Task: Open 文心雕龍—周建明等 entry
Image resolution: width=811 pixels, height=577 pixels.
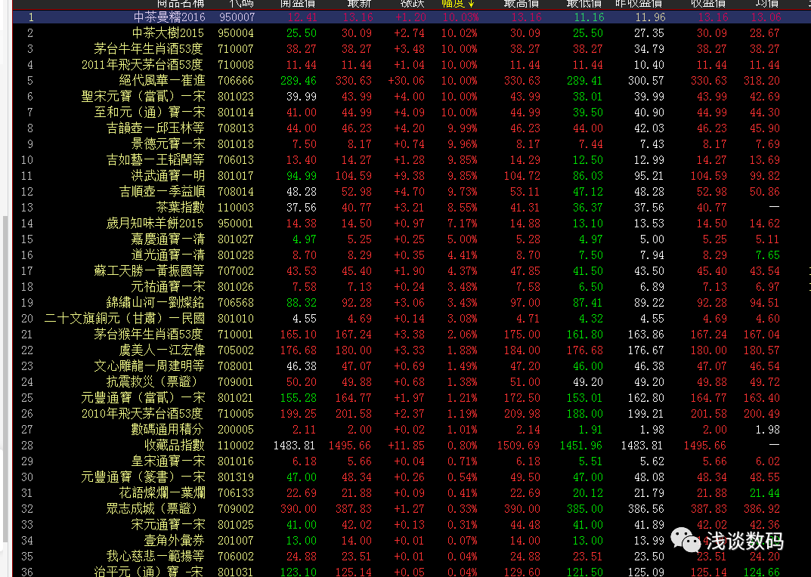Action: [150, 366]
